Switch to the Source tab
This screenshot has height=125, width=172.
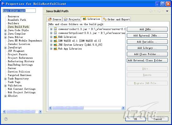pos(54,19)
